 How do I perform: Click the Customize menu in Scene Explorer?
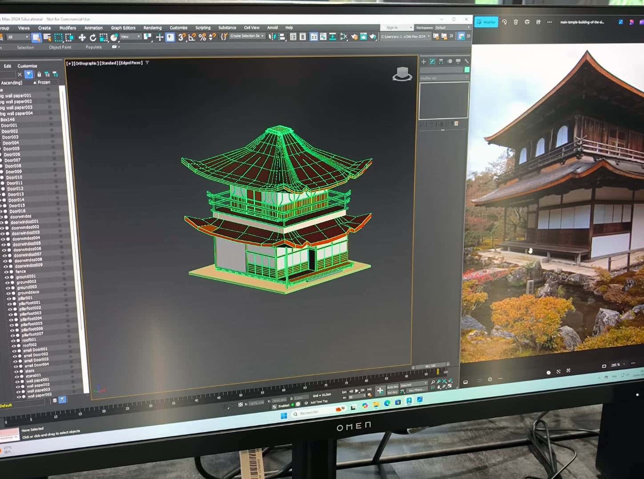pyautogui.click(x=28, y=66)
